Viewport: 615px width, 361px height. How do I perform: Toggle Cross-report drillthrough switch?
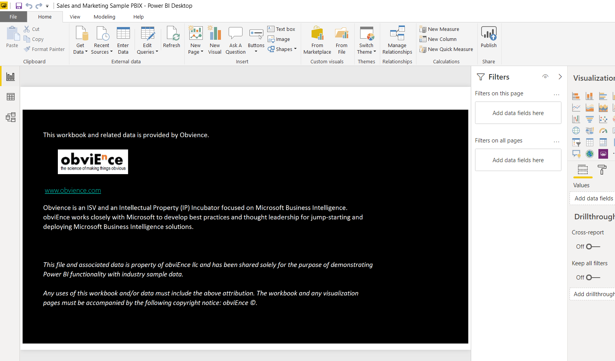pyautogui.click(x=593, y=246)
